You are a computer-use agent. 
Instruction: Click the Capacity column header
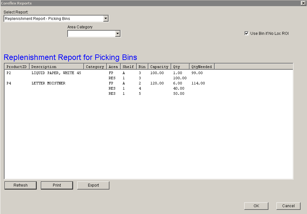coord(160,67)
